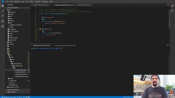Open the config file in the explorer
175x98 pixels.
(x=11, y=27)
